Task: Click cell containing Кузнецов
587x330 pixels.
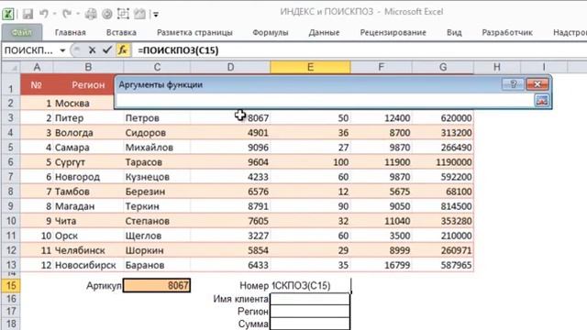Action: [157, 177]
